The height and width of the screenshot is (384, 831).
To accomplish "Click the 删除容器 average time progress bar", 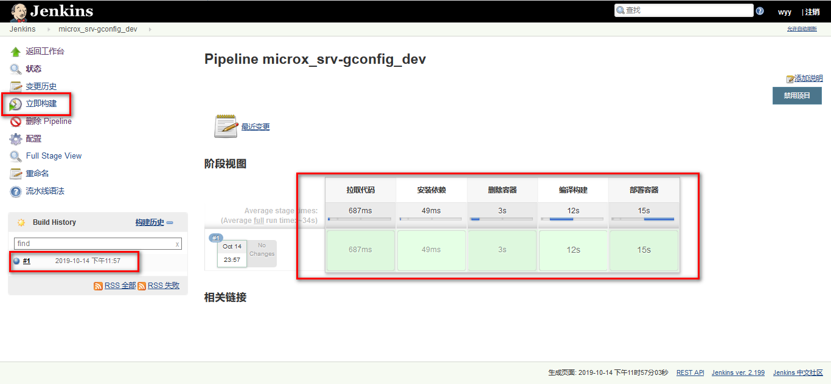I will [501, 219].
